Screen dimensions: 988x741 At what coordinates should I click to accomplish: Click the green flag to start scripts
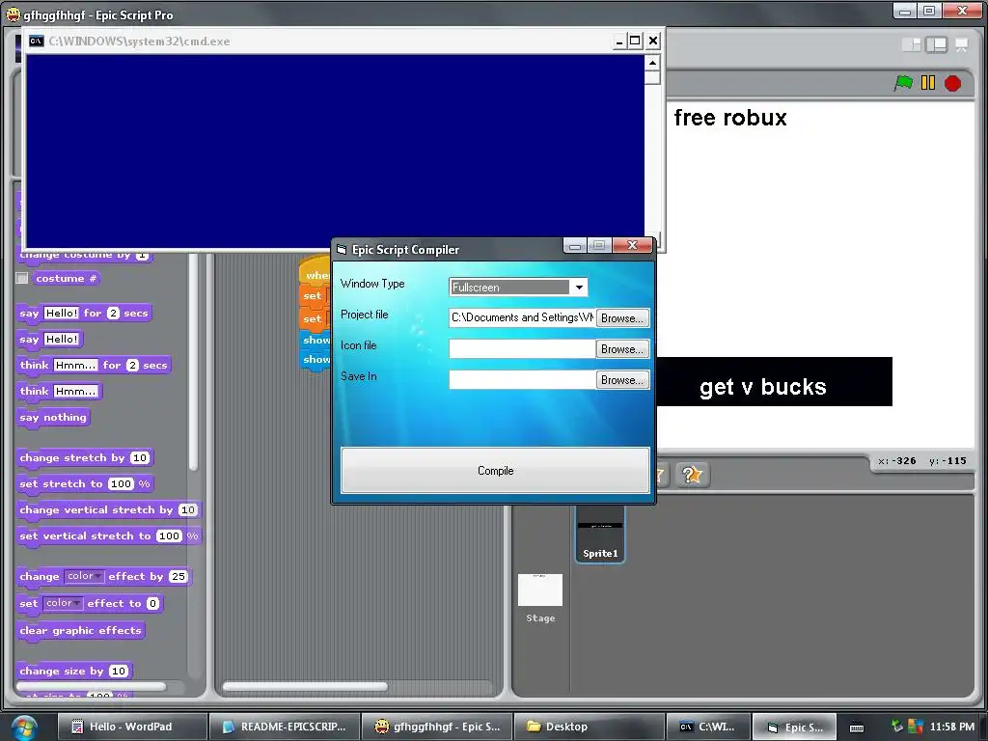point(903,83)
